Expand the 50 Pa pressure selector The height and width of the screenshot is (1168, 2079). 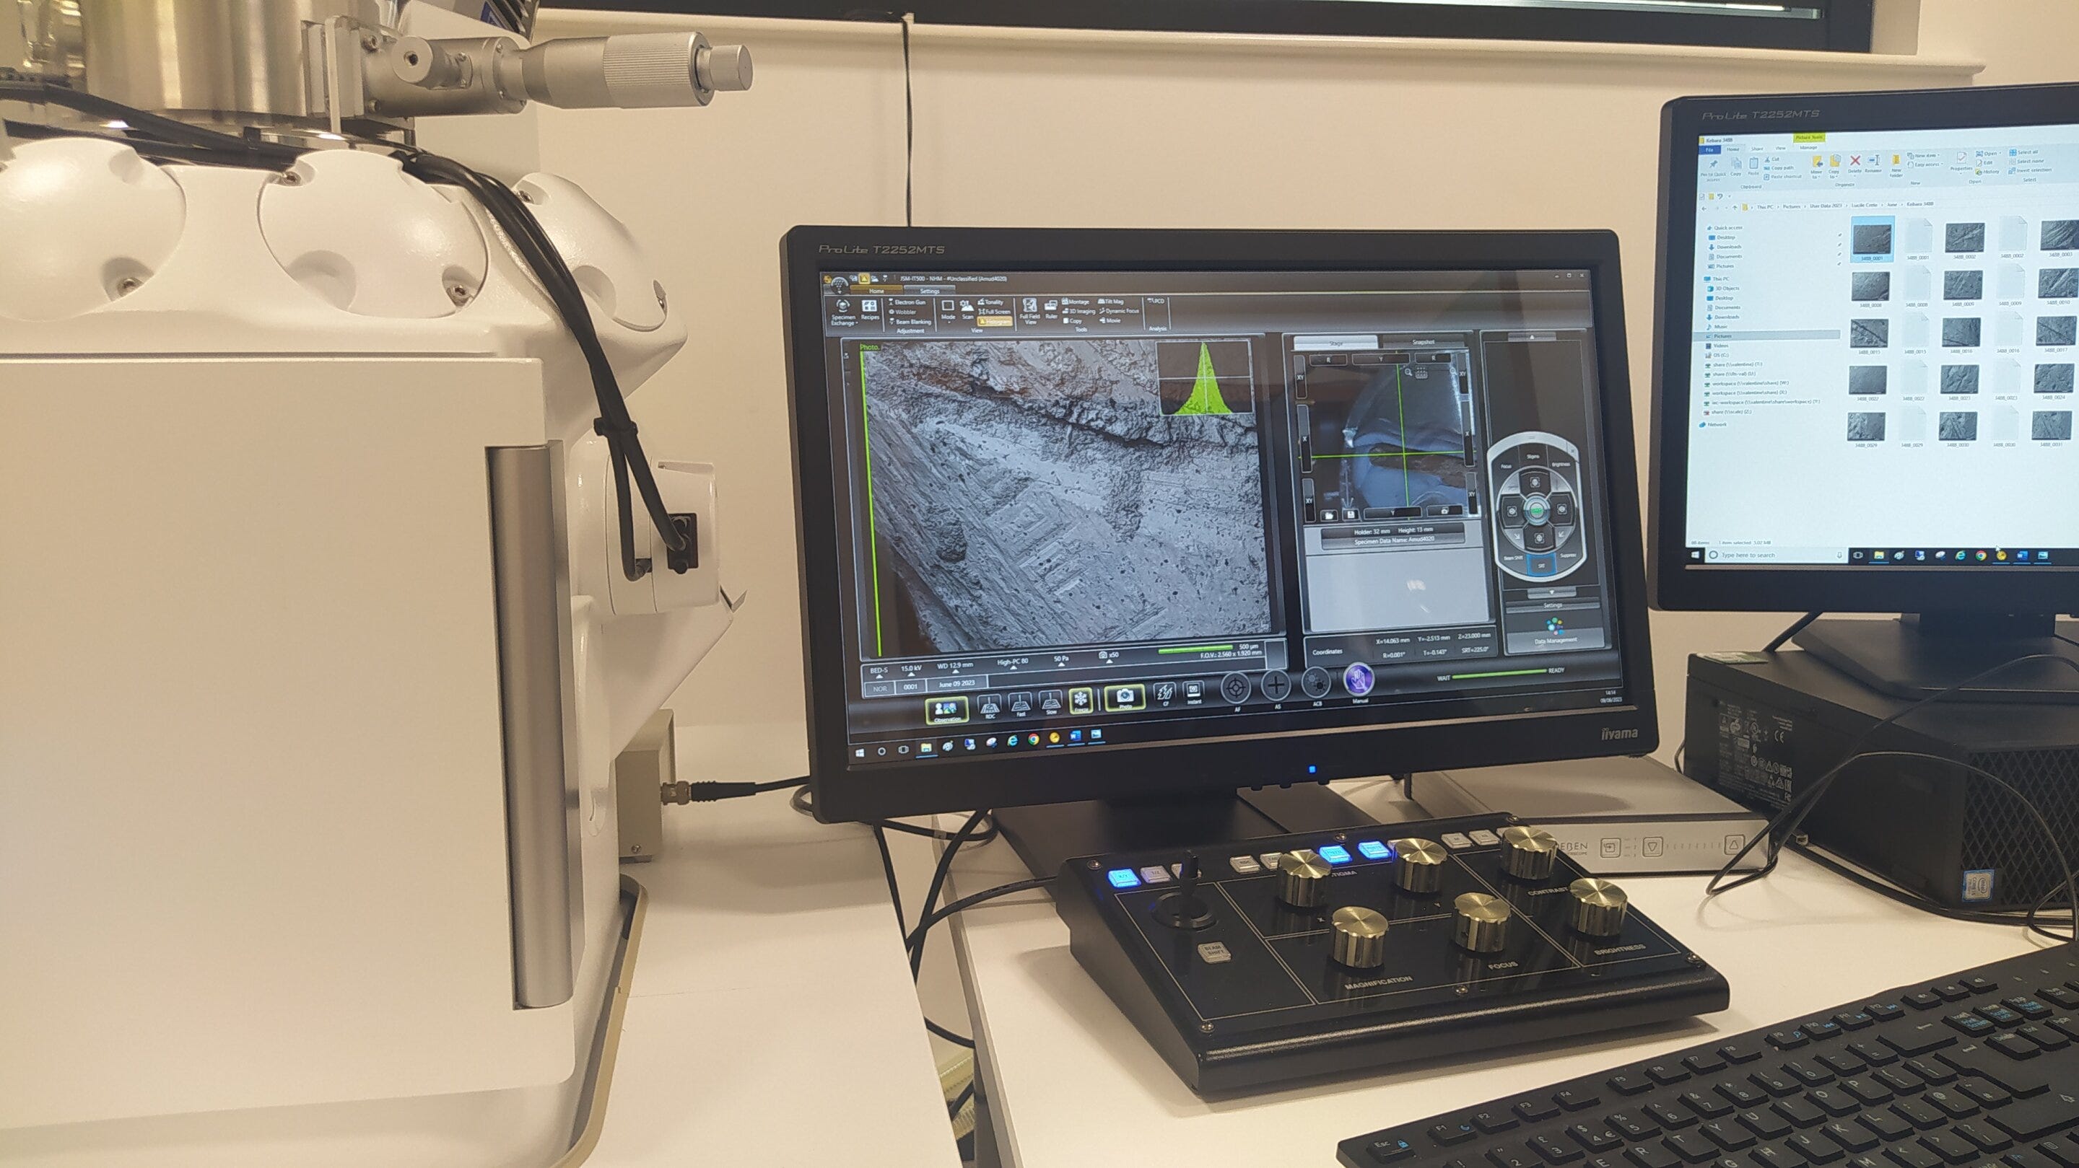pyautogui.click(x=1061, y=661)
